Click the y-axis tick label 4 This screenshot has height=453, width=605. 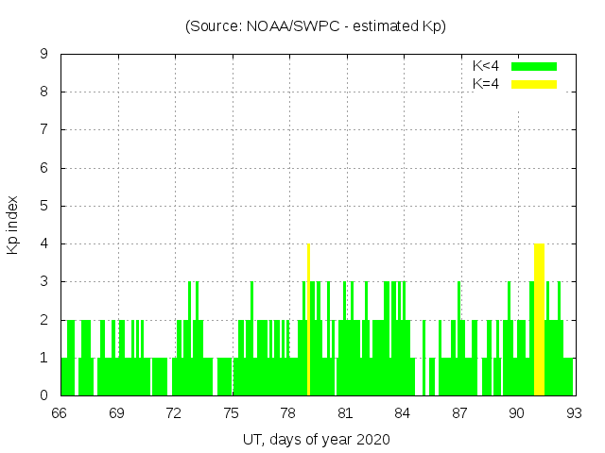coord(43,243)
